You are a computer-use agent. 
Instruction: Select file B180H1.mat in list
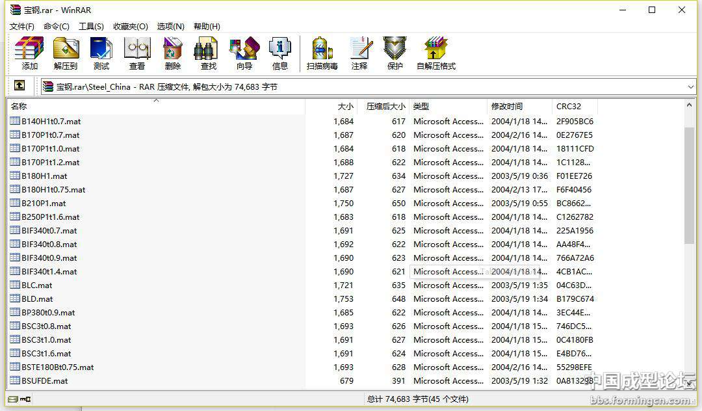point(44,176)
